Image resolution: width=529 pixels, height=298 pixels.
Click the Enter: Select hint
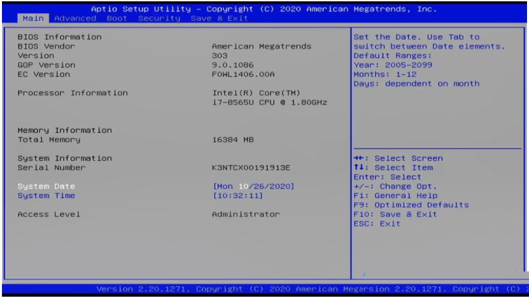(387, 177)
